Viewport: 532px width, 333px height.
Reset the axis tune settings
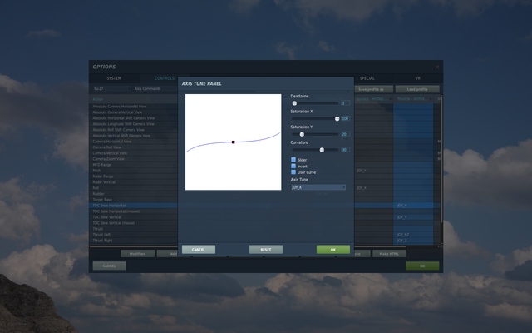coord(266,250)
